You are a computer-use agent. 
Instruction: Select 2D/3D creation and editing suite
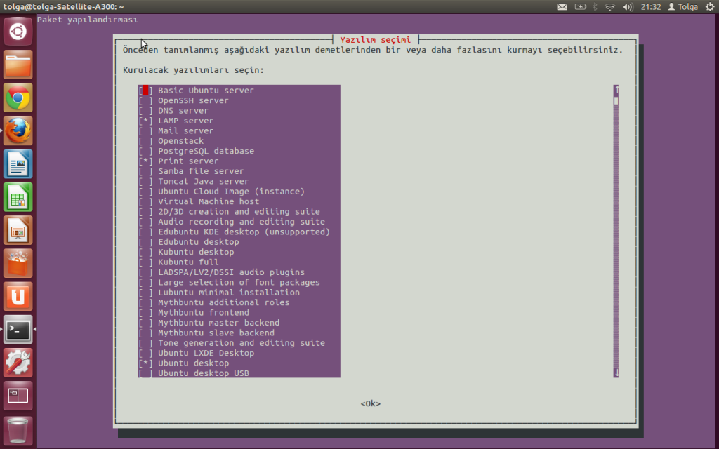pyautogui.click(x=239, y=211)
